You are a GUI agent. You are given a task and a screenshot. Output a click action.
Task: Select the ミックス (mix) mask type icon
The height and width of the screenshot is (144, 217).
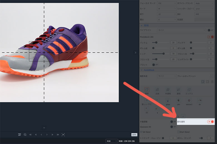[x=189, y=90]
